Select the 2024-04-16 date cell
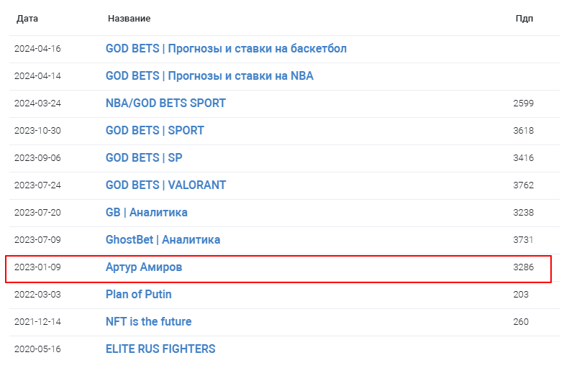The width and height of the screenshot is (564, 373). pyautogui.click(x=37, y=49)
